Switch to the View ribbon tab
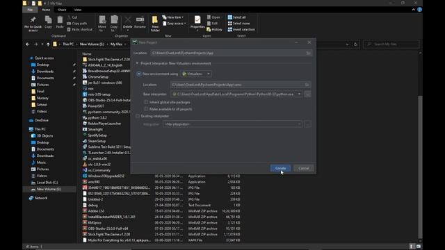The width and height of the screenshot is (445, 250). 77,10
